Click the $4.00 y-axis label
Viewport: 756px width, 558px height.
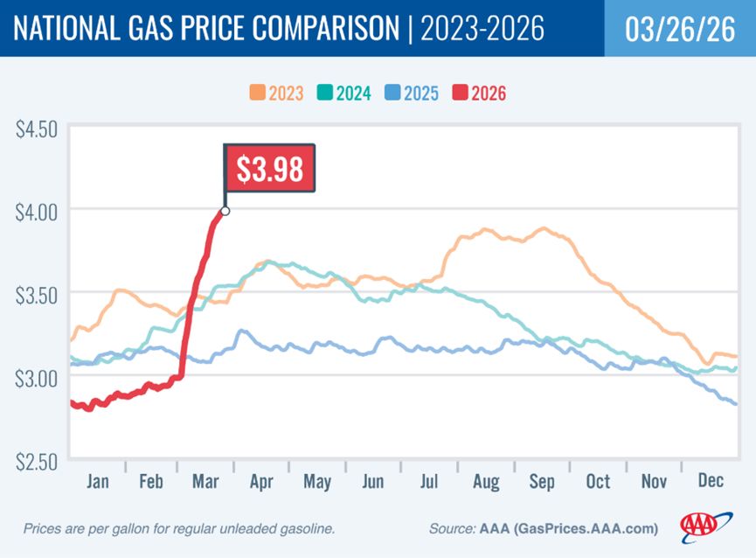pyautogui.click(x=37, y=211)
